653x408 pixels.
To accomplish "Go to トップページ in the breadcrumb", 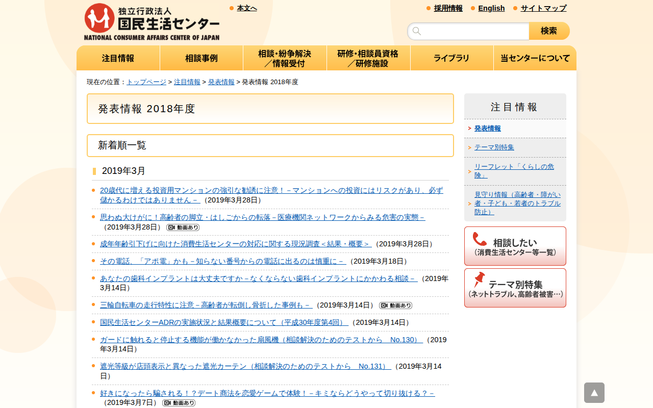I will click(146, 82).
